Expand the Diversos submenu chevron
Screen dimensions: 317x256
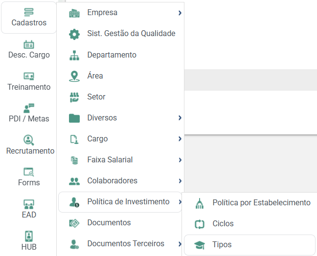pyautogui.click(x=180, y=118)
